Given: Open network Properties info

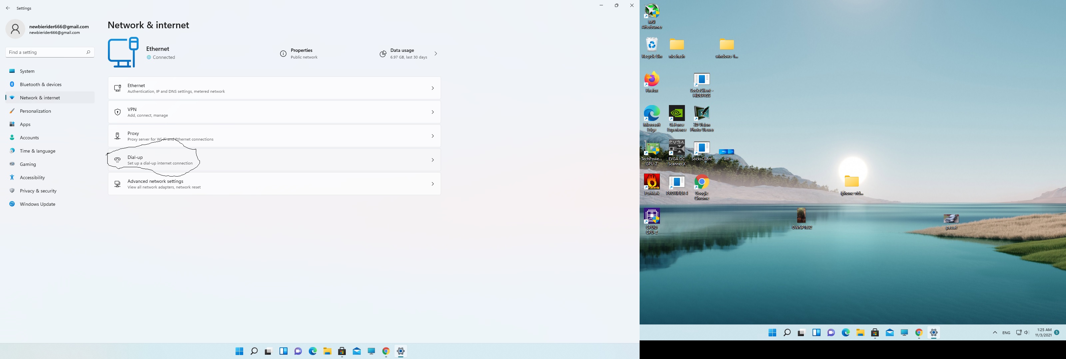Looking at the screenshot, I should [299, 54].
